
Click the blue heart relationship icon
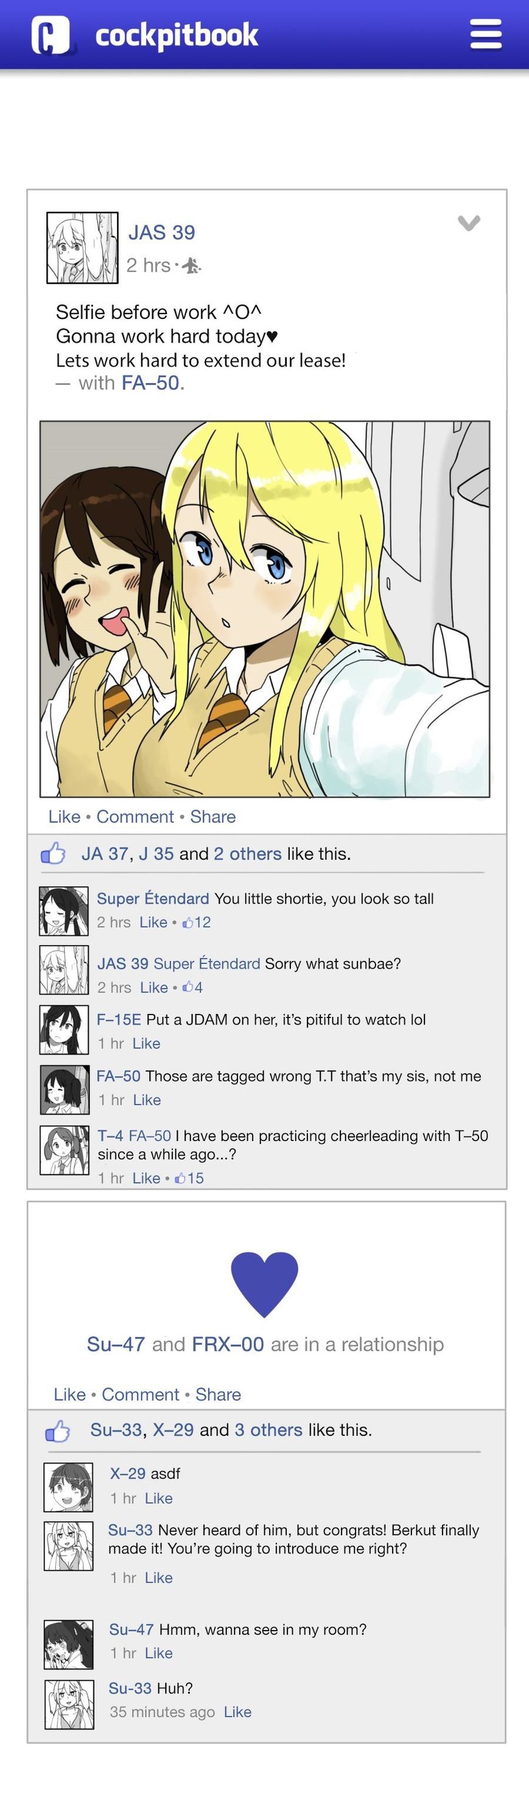264,1284
